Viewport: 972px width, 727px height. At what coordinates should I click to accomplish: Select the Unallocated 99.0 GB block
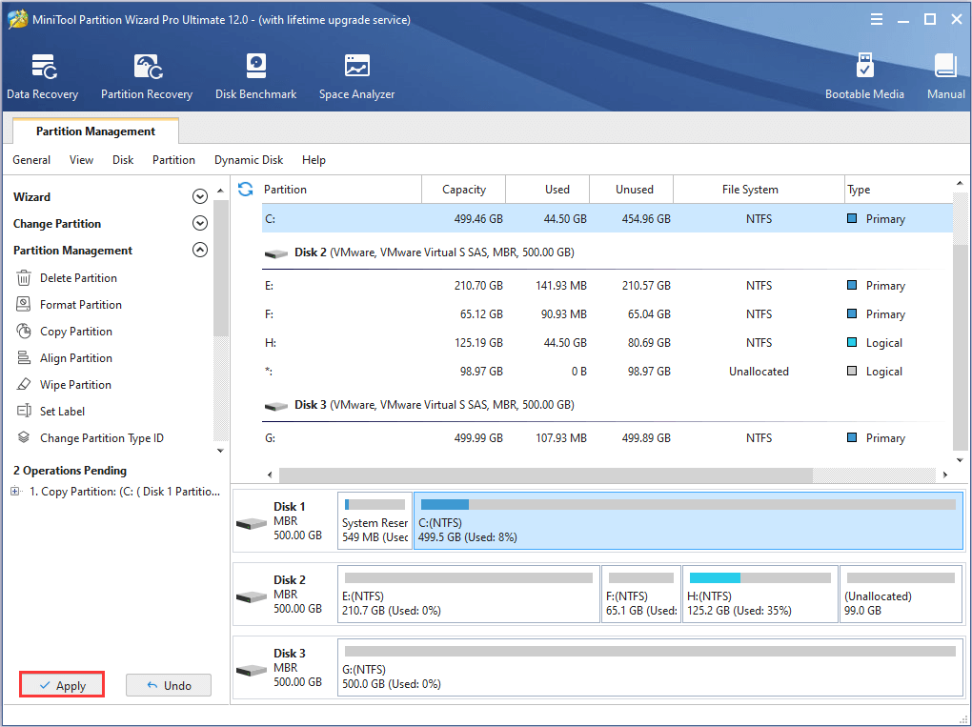901,594
